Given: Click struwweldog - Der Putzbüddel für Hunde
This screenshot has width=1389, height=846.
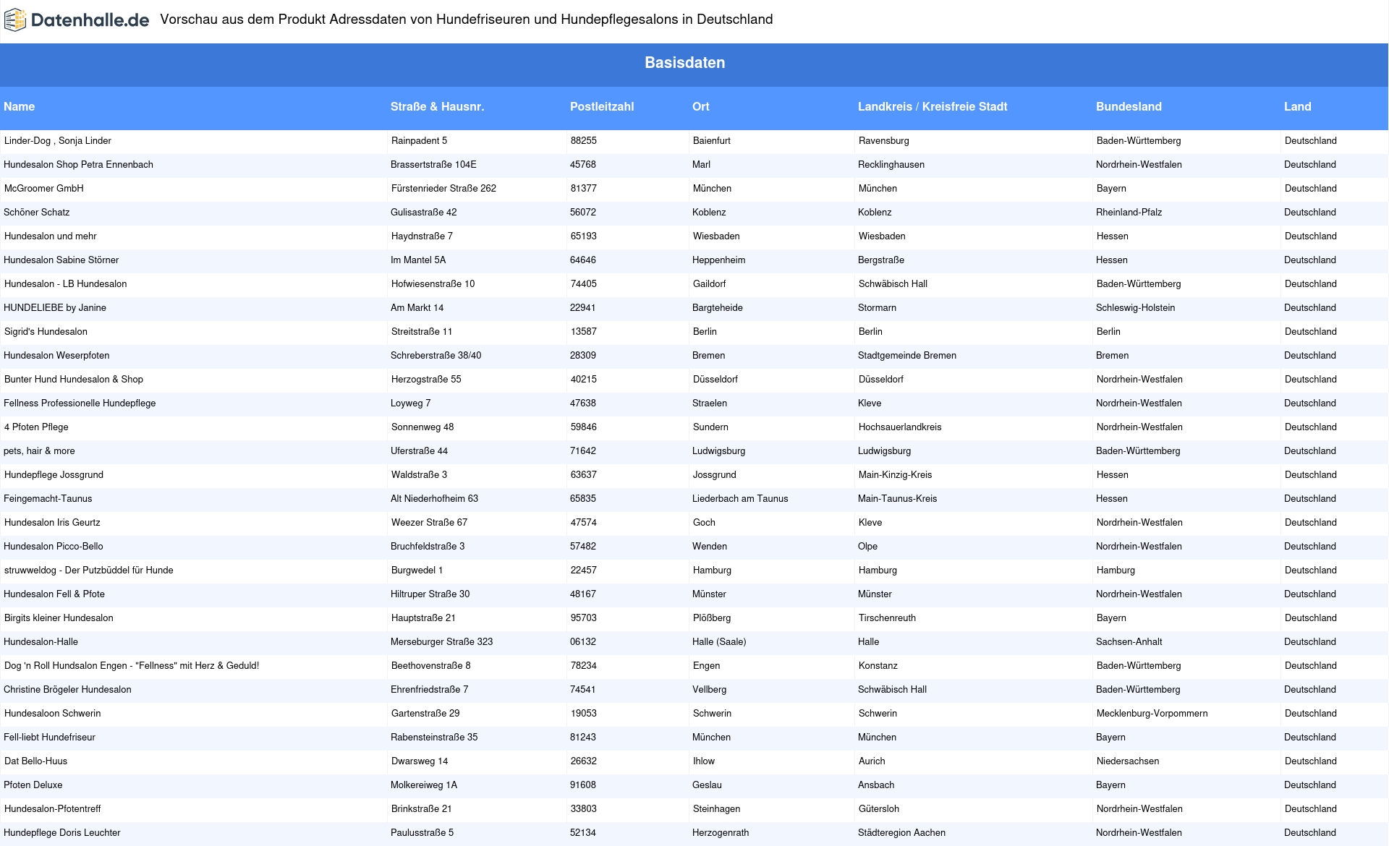Looking at the screenshot, I should coord(89,570).
